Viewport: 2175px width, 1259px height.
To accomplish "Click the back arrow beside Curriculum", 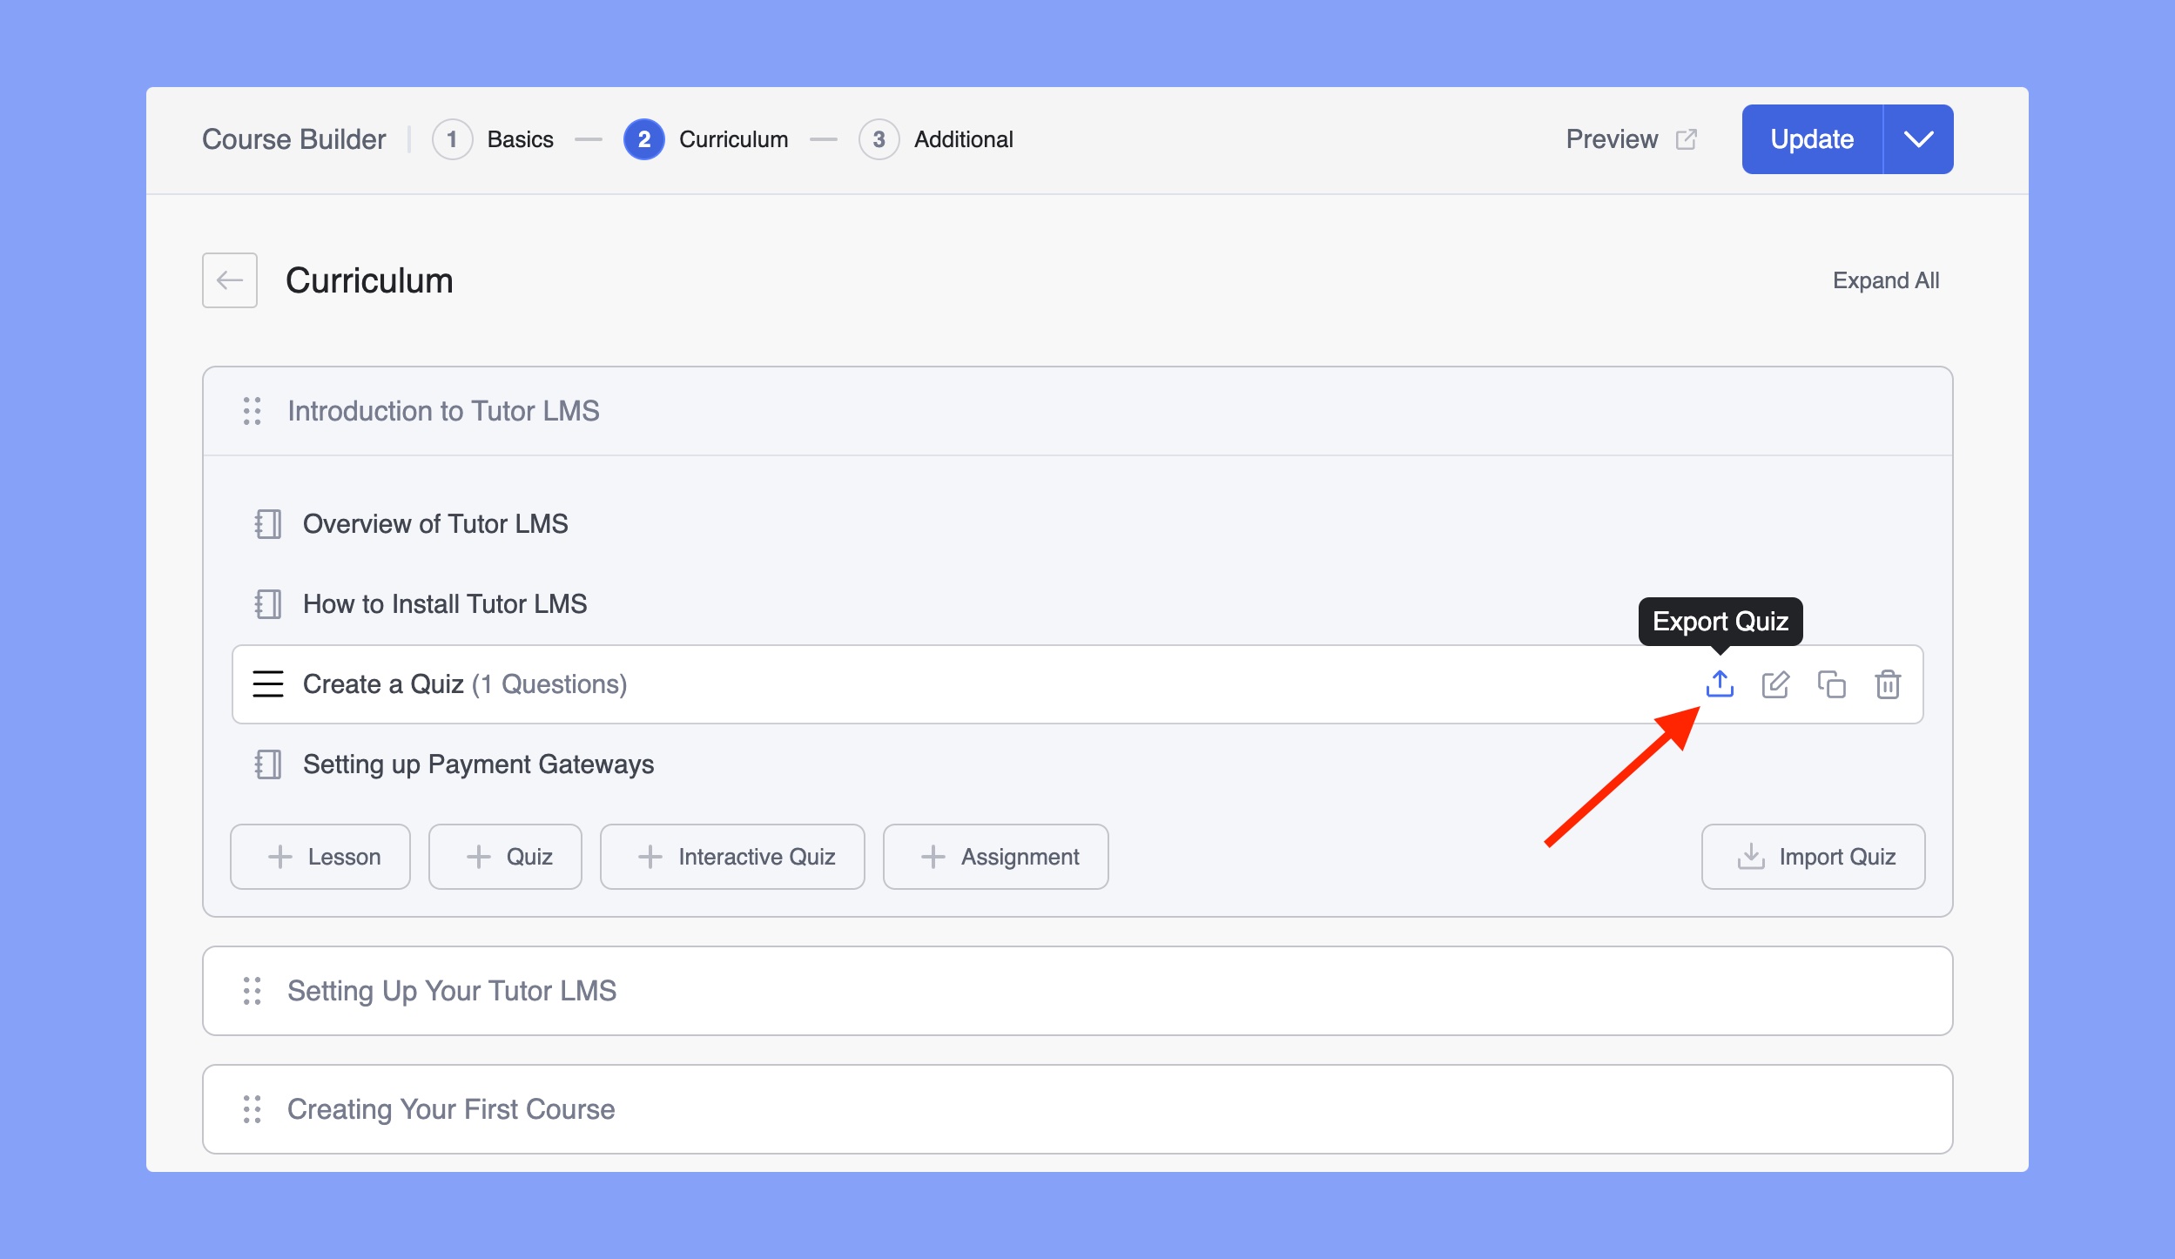I will coord(230,280).
